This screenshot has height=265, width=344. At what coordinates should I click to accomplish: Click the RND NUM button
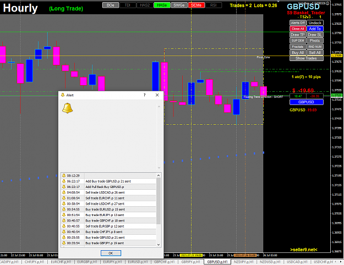(x=315, y=47)
